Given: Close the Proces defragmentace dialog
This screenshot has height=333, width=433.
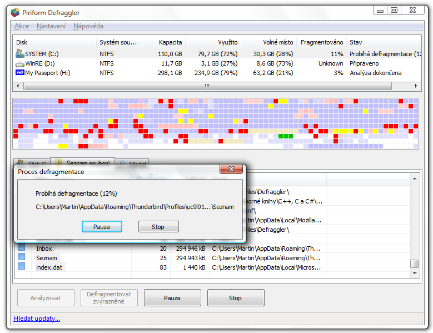Looking at the screenshot, I should point(231,169).
